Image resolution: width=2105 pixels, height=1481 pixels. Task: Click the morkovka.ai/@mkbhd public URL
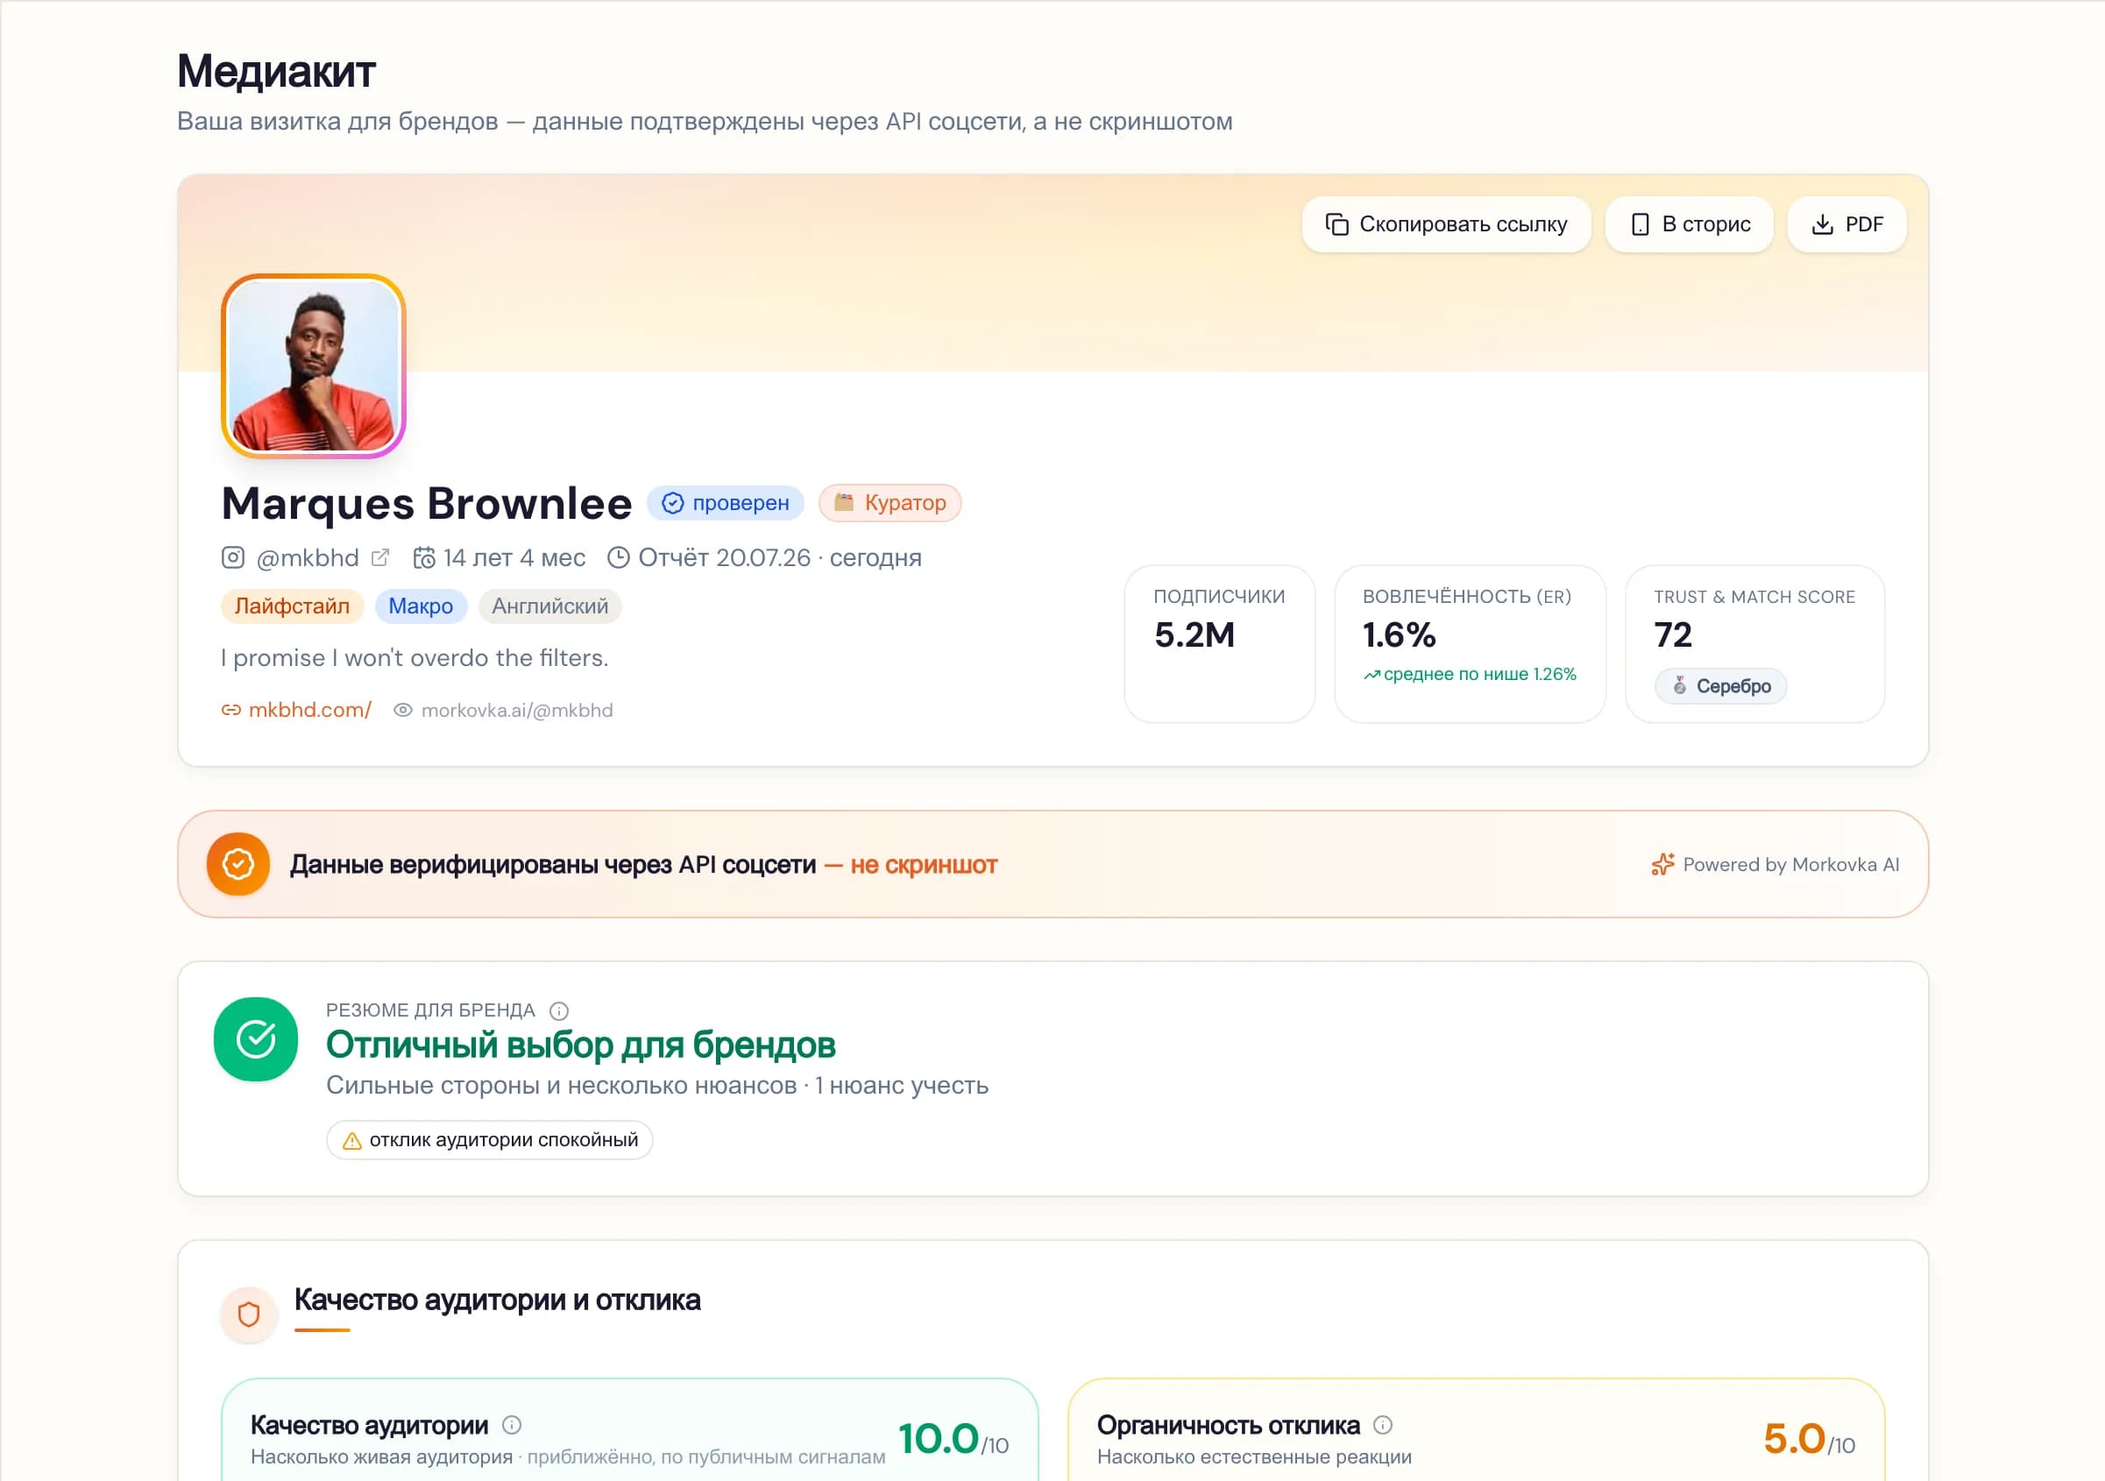click(517, 711)
